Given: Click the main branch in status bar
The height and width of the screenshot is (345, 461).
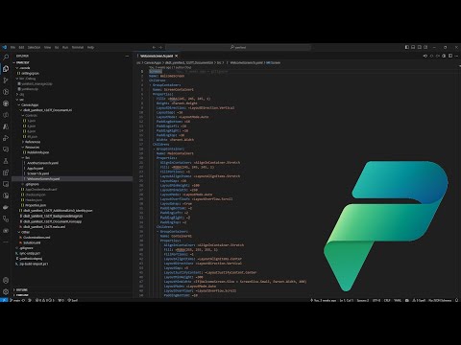Looking at the screenshot, I should (14, 300).
